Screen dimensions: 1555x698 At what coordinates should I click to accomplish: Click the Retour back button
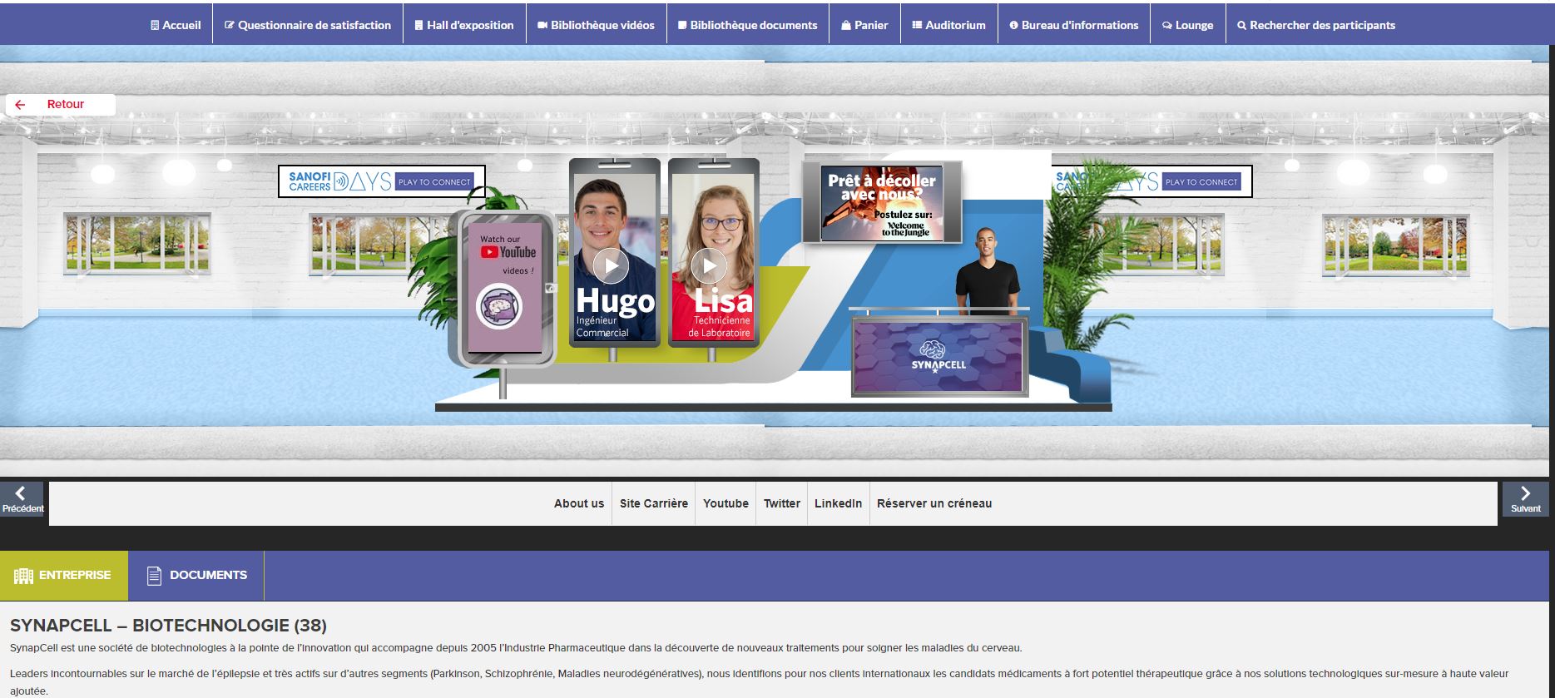[x=61, y=105]
